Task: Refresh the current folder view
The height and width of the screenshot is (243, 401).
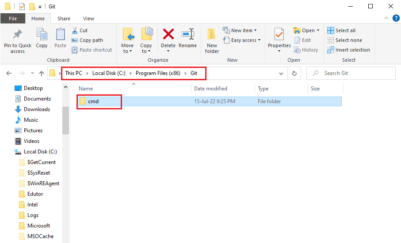Action: [294, 73]
